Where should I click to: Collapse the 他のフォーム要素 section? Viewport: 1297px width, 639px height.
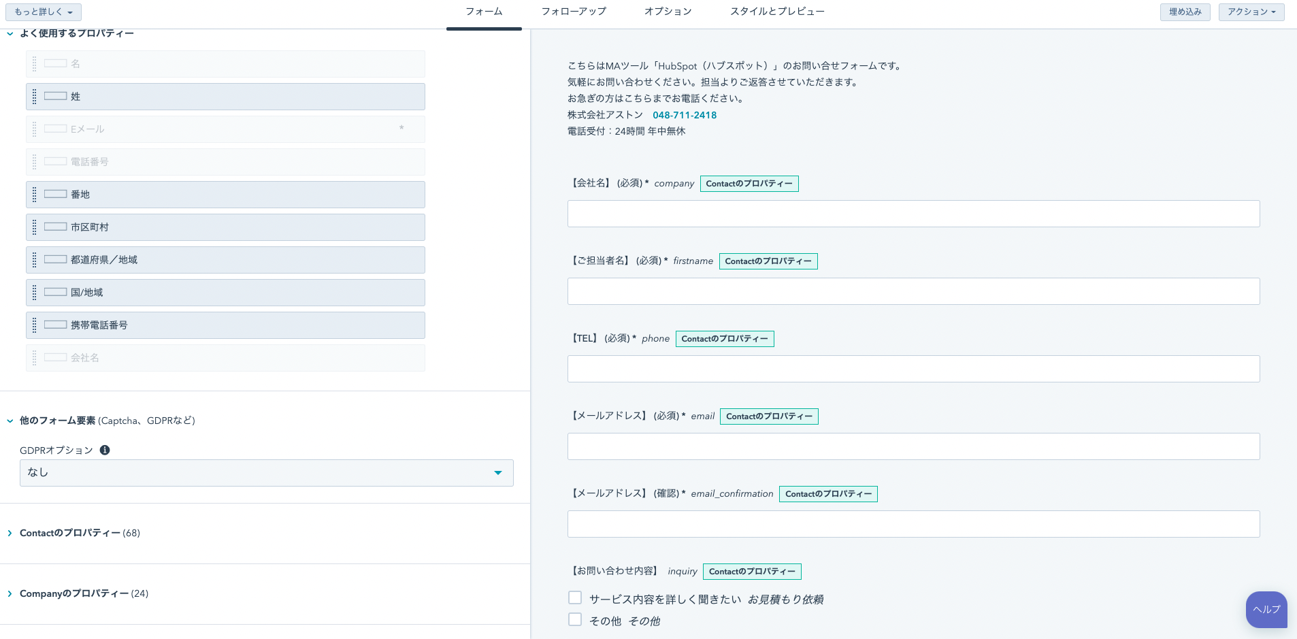coord(10,421)
